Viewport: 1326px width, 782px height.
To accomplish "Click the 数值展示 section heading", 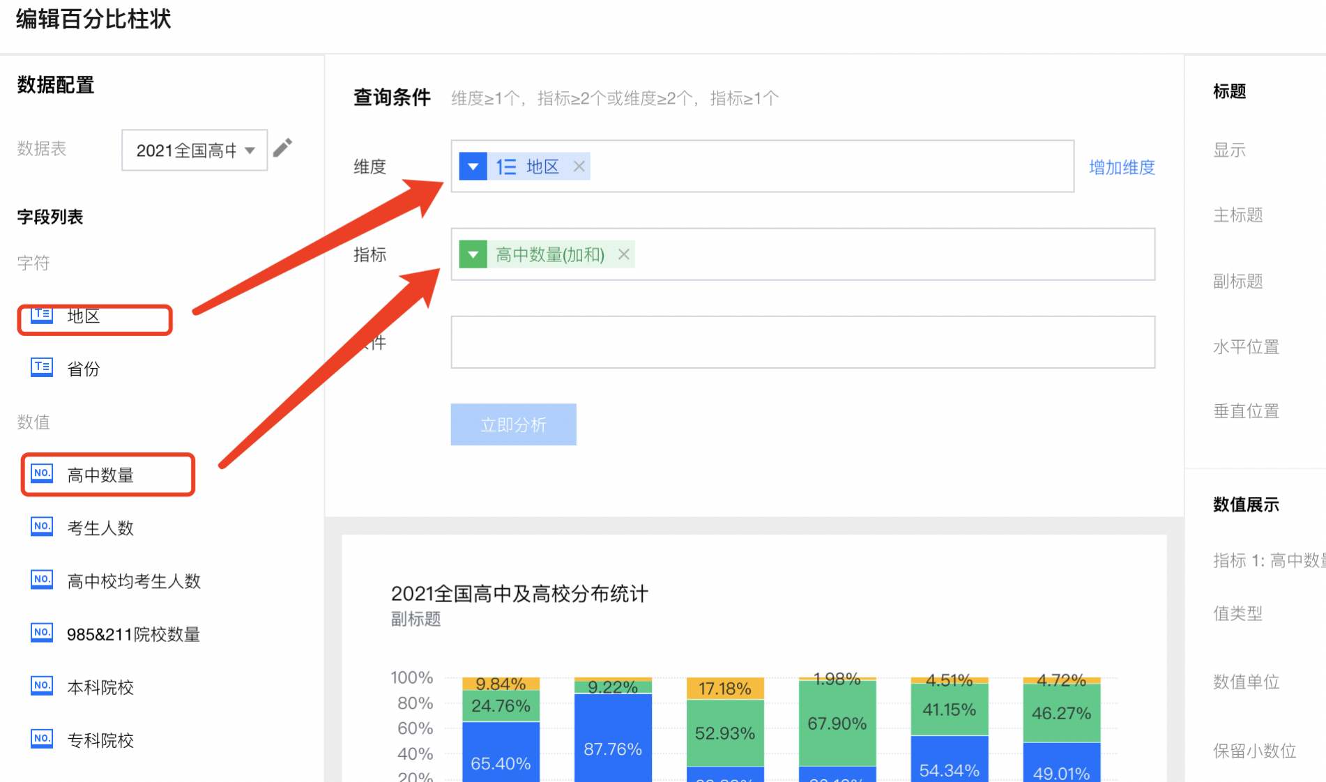I will tap(1246, 505).
